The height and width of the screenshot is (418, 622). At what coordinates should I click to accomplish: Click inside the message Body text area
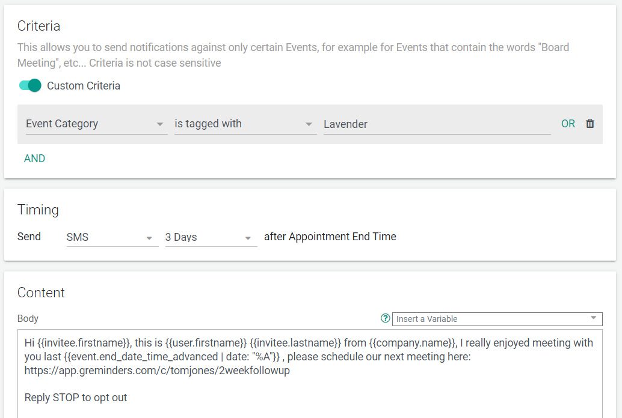(310, 373)
